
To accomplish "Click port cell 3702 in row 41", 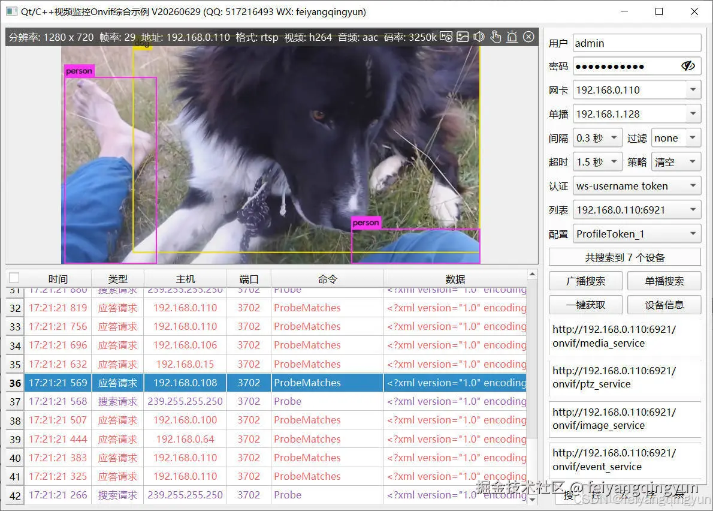I will tap(249, 476).
